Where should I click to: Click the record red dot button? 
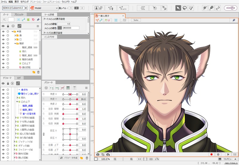click(x=212, y=154)
